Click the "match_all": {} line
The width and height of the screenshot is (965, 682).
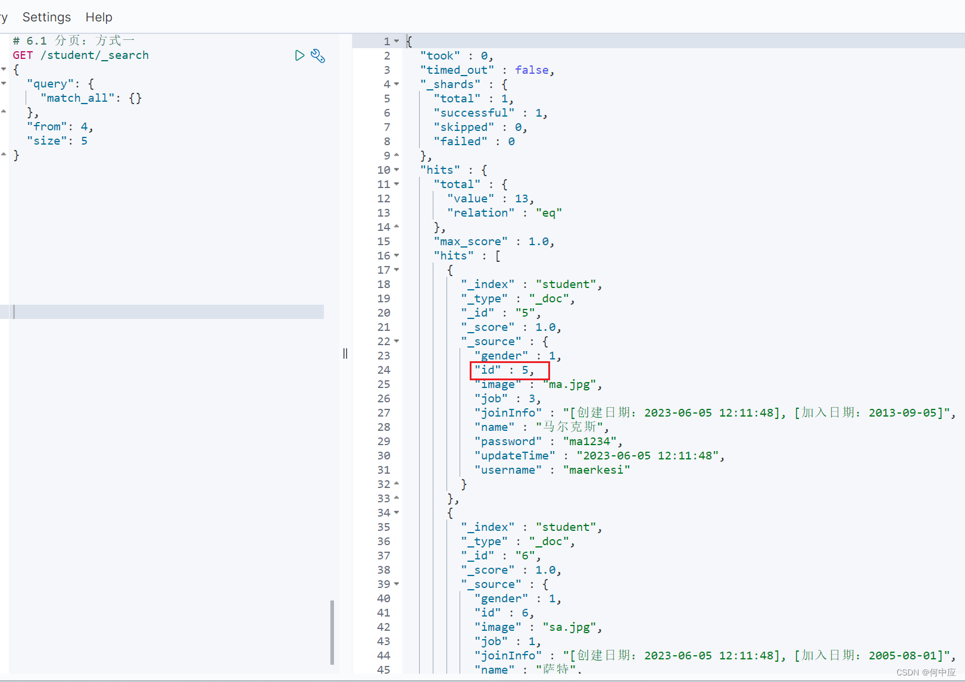pos(91,98)
